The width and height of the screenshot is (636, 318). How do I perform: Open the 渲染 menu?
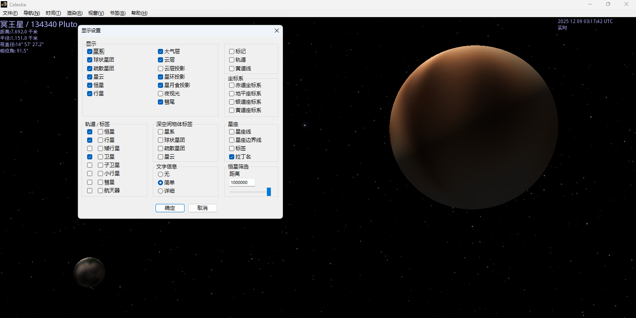pos(74,13)
